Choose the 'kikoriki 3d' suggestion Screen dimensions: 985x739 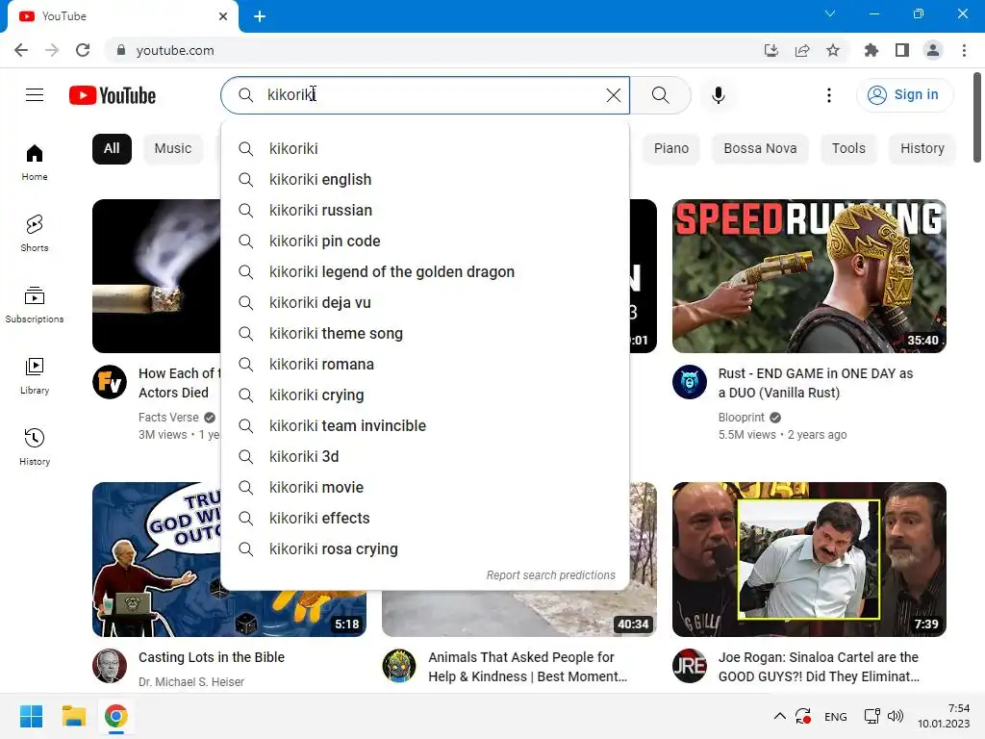[x=425, y=456]
